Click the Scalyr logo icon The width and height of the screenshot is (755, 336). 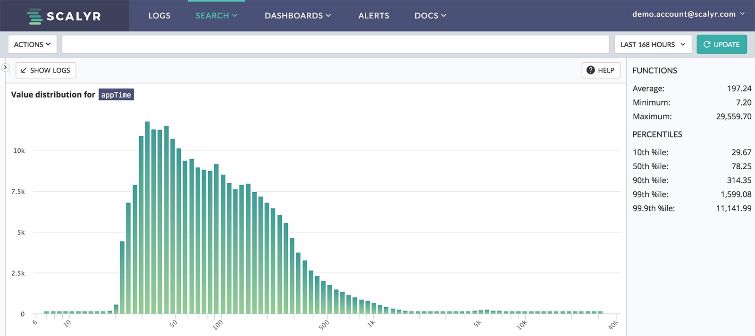click(35, 16)
